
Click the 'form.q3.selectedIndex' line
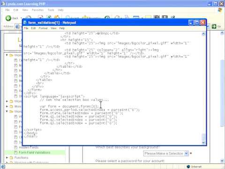(78, 123)
